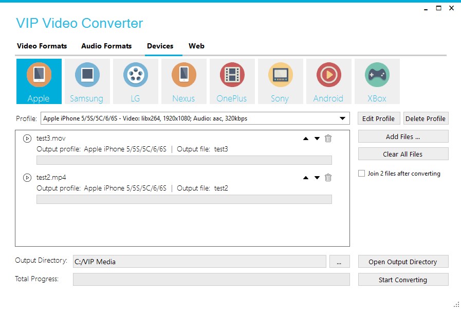Move test2.mp4 up in the list

coord(306,178)
